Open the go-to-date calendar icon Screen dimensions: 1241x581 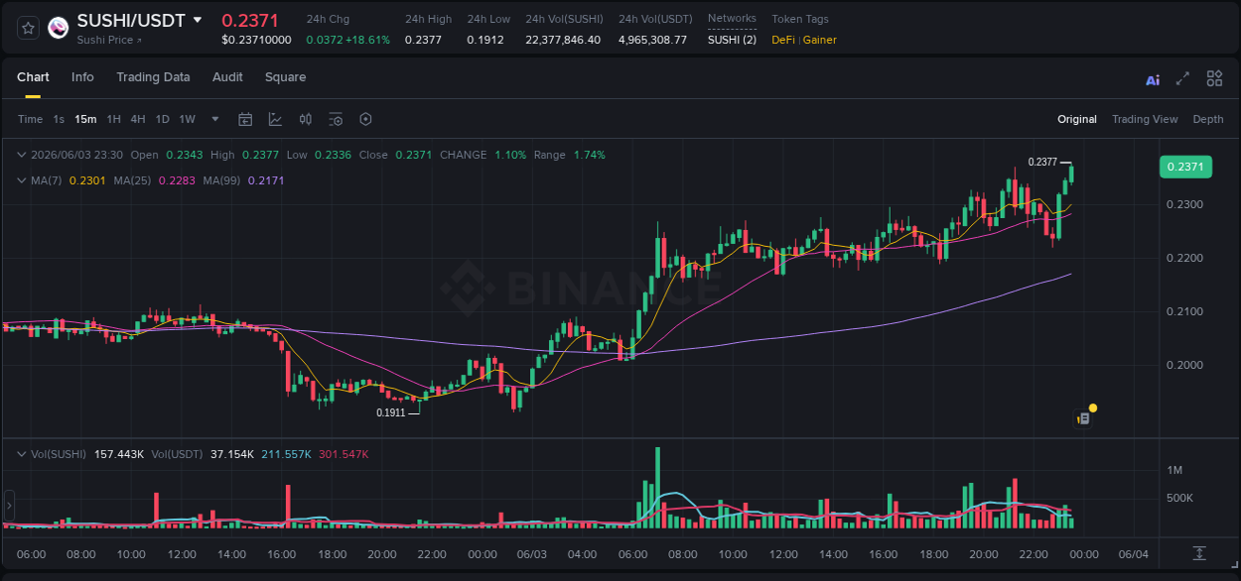point(245,119)
